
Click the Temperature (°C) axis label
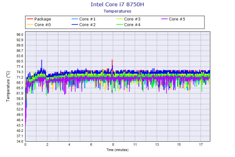point(8,86)
